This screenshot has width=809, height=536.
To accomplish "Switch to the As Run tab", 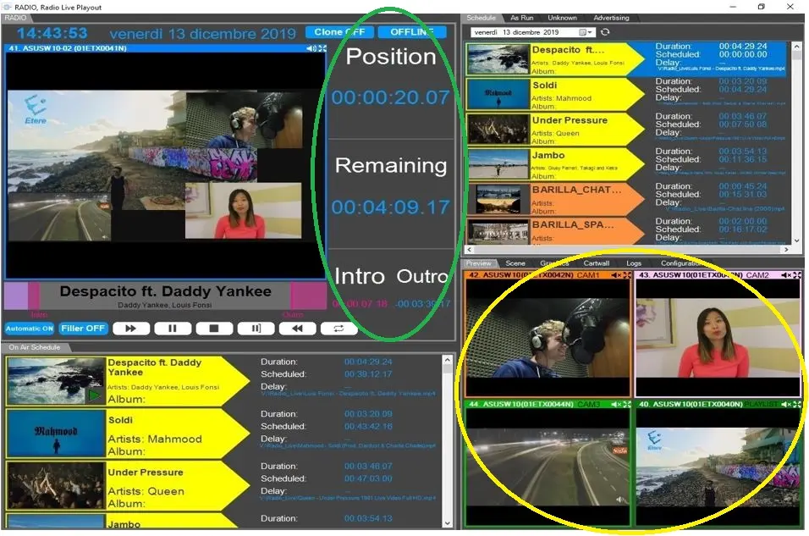I will point(521,18).
